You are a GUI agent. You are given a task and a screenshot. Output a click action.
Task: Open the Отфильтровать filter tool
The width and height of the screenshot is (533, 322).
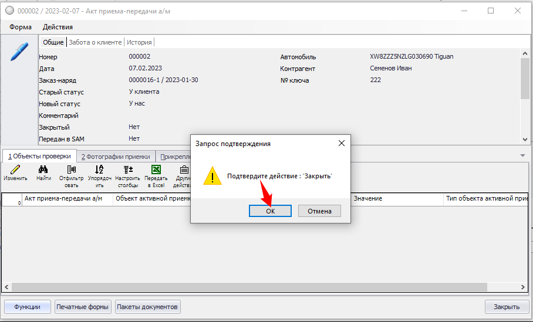click(x=72, y=170)
